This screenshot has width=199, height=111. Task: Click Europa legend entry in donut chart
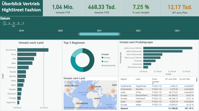tap(106, 58)
